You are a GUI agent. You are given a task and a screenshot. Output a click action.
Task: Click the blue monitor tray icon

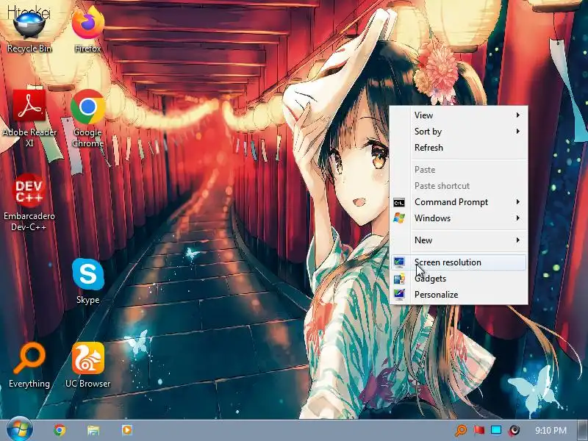tap(496, 430)
